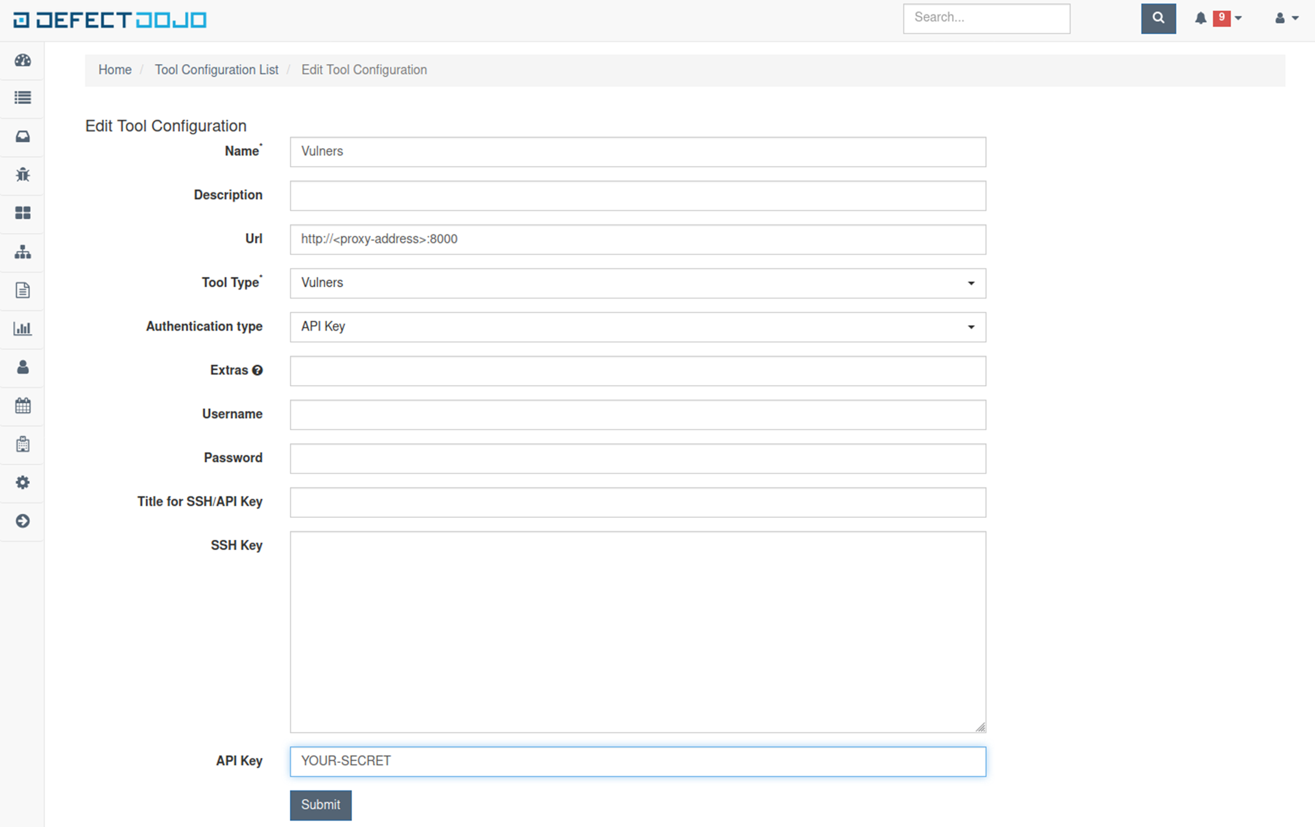Open Components using the grid icon
Screen dimensions: 1315x827
tap(22, 213)
